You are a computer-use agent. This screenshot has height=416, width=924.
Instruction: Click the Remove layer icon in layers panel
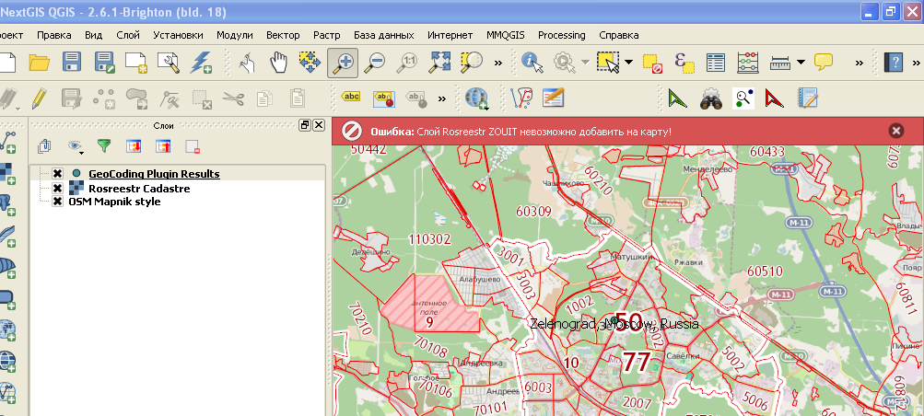tap(193, 145)
